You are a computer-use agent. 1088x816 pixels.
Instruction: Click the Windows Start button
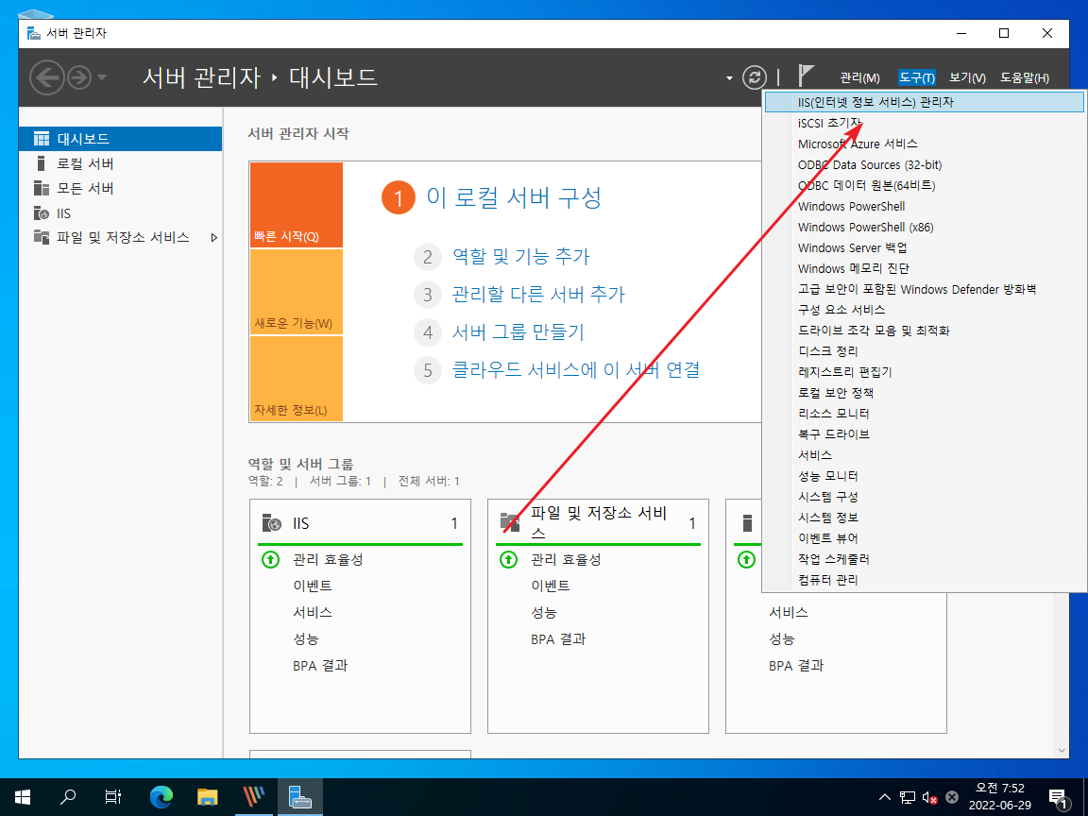[23, 796]
